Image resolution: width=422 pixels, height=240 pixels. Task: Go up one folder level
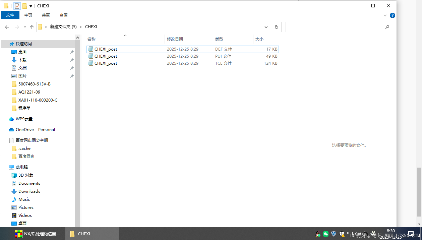click(32, 27)
